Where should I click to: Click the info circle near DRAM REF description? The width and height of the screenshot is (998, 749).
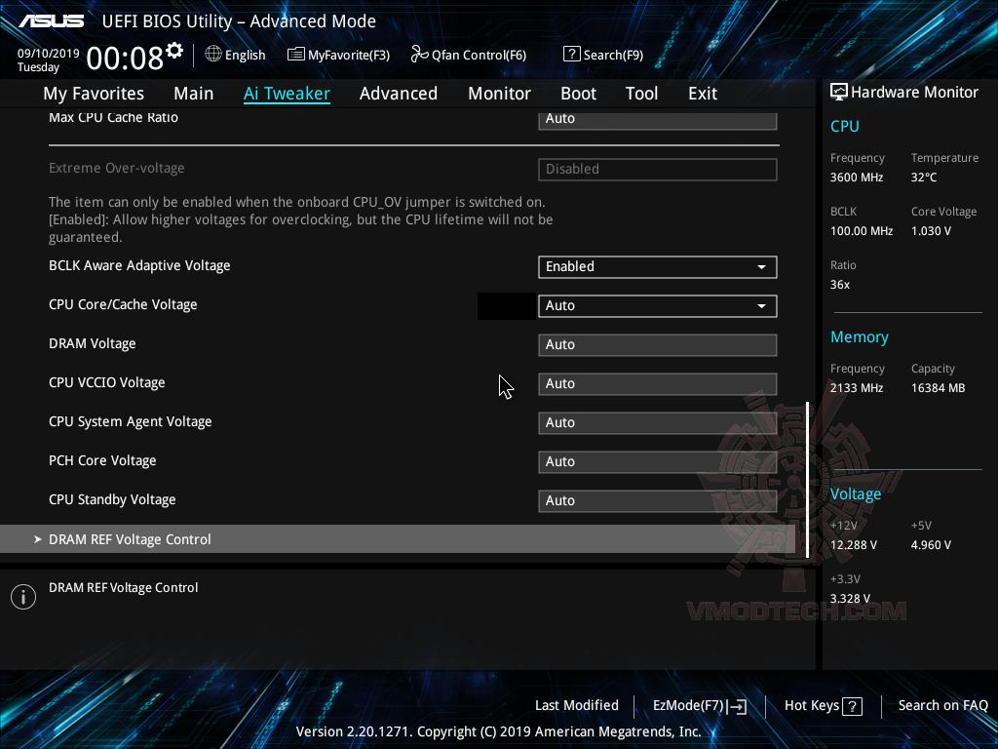point(22,596)
